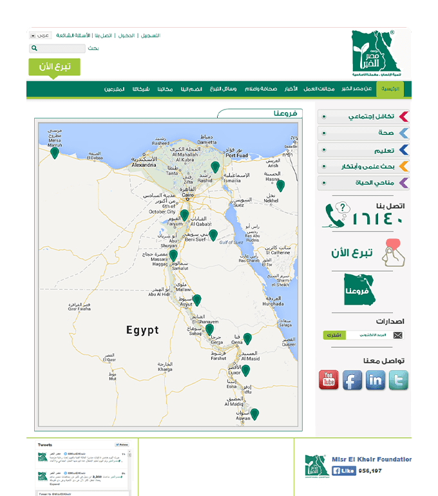The height and width of the screenshot is (496, 438).
Task: Click the green تبرع الأن button in header
Action: [x=54, y=67]
